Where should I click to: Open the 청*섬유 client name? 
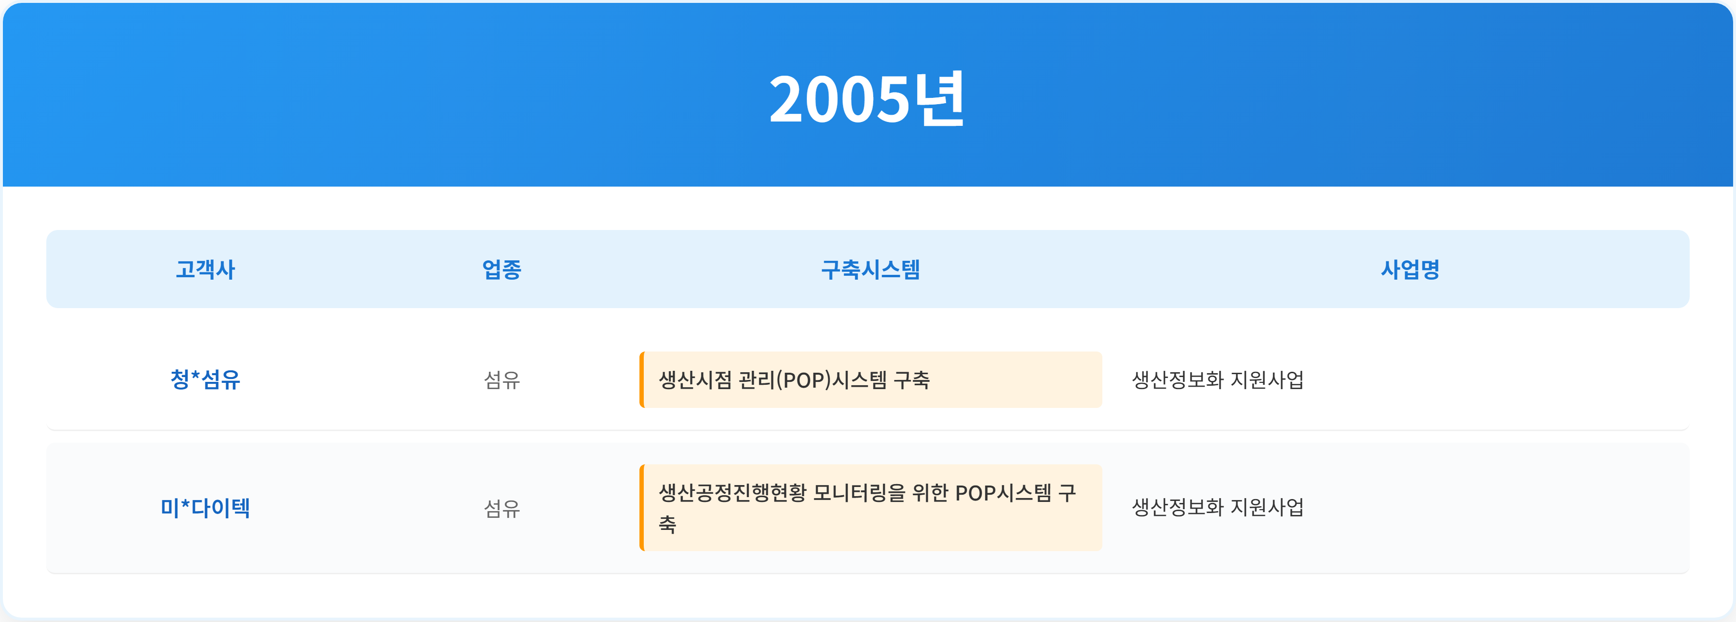click(x=205, y=379)
